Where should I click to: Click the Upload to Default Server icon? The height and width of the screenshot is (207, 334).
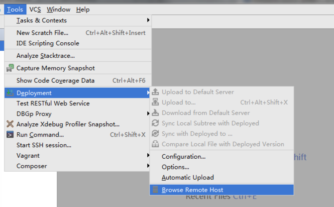point(156,92)
